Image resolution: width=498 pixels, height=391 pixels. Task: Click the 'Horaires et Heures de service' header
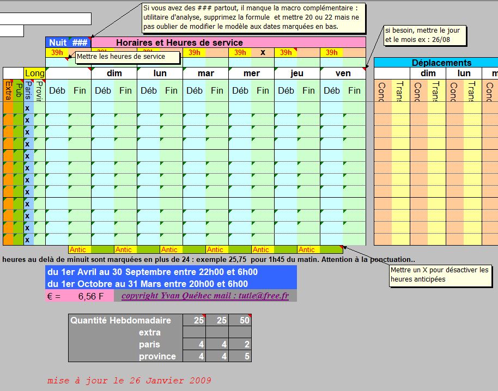(x=228, y=42)
